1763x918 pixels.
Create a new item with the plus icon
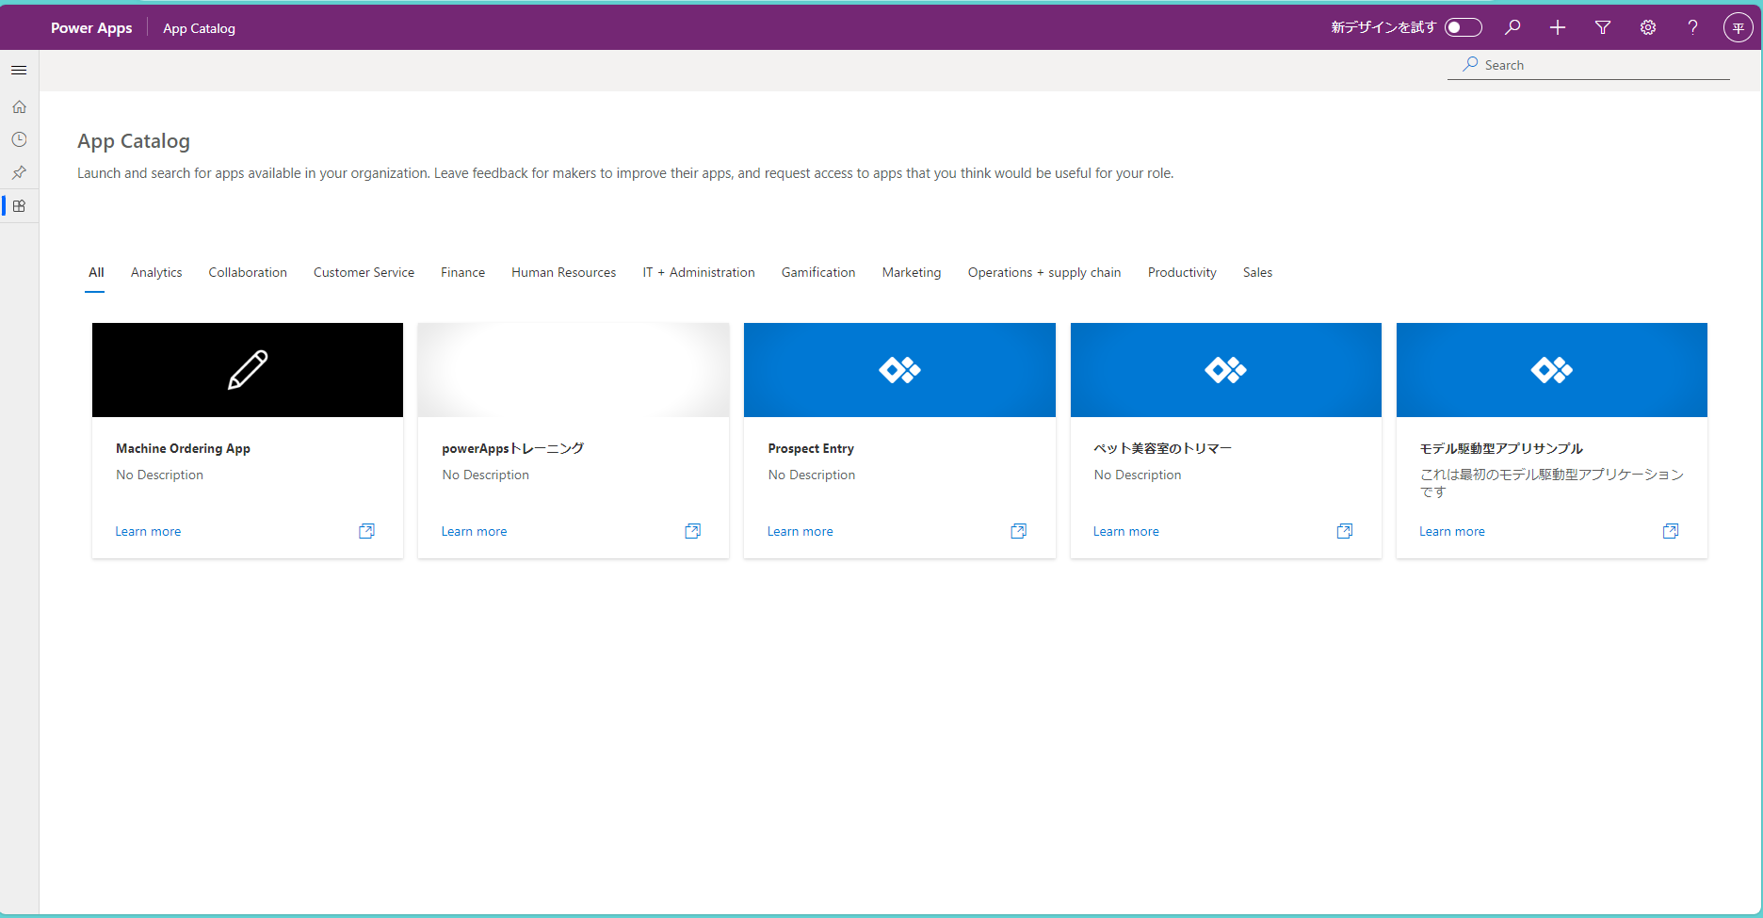click(x=1558, y=27)
